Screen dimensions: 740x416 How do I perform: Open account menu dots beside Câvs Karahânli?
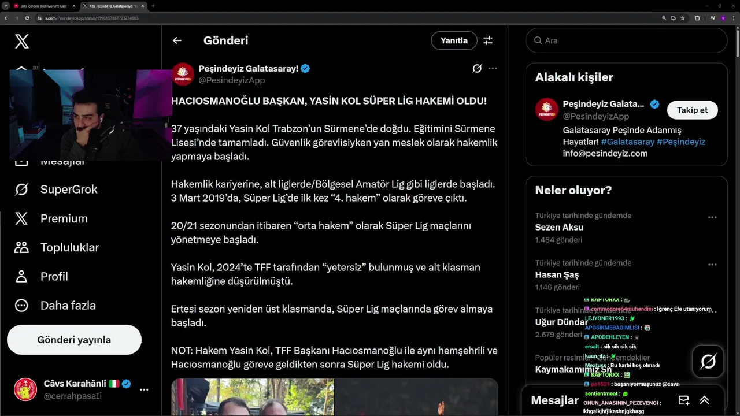click(x=144, y=389)
